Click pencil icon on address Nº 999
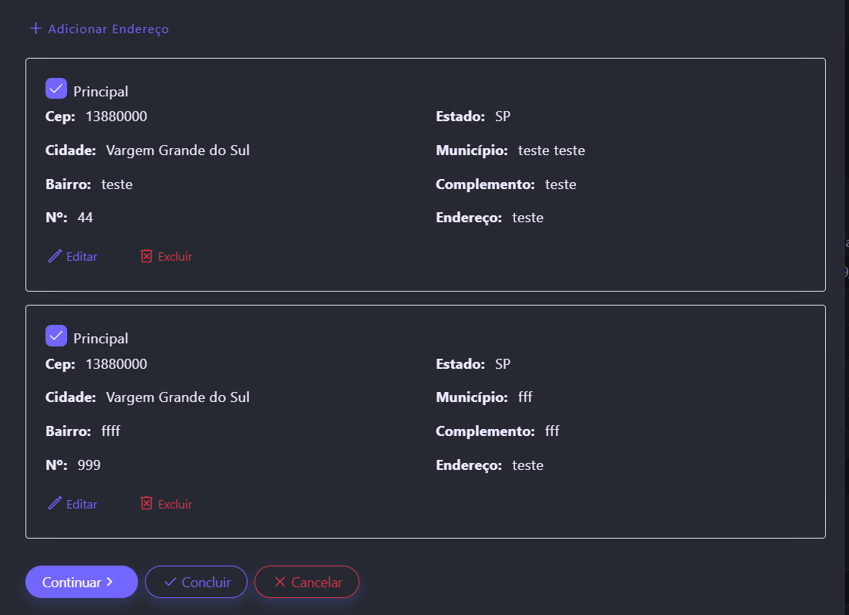Image resolution: width=849 pixels, height=615 pixels. pyautogui.click(x=55, y=504)
